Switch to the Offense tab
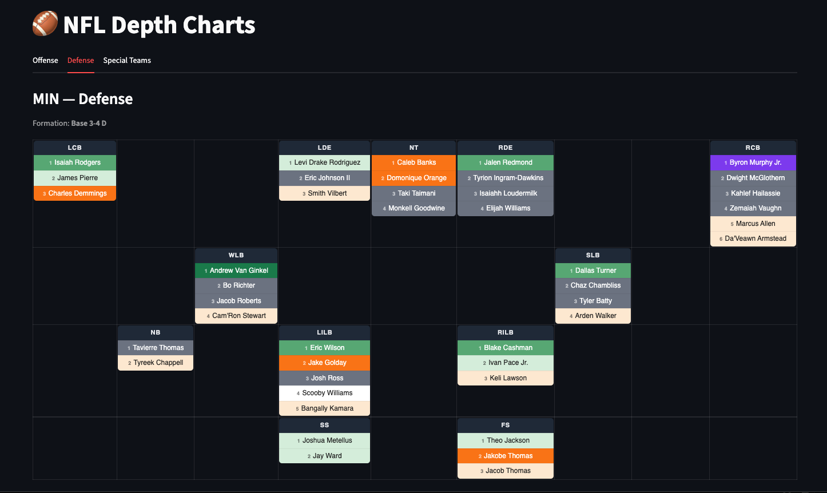This screenshot has height=493, width=827. coord(45,60)
